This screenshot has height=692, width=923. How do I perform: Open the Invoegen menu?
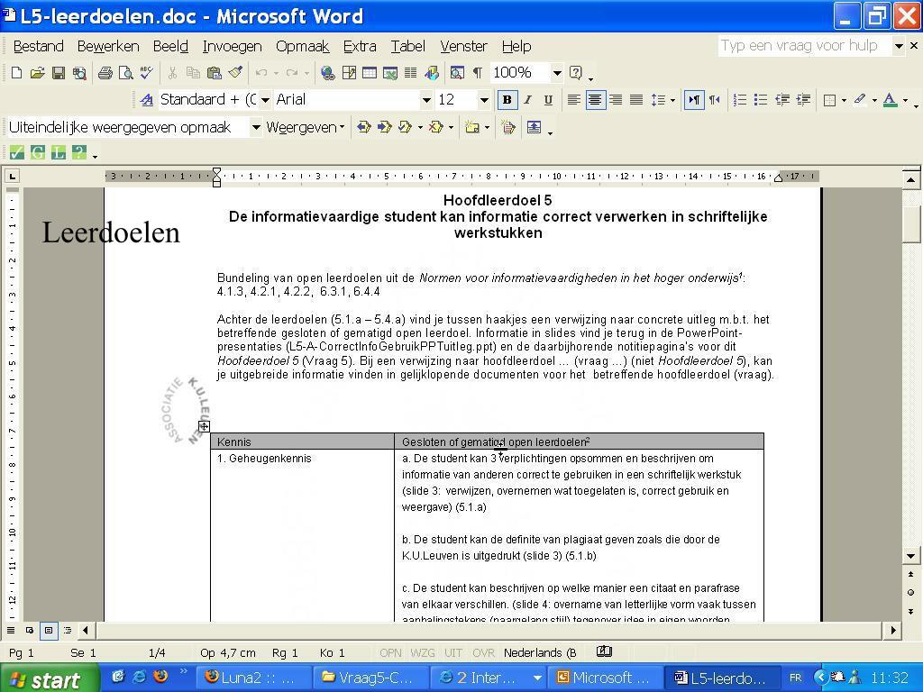pos(232,46)
